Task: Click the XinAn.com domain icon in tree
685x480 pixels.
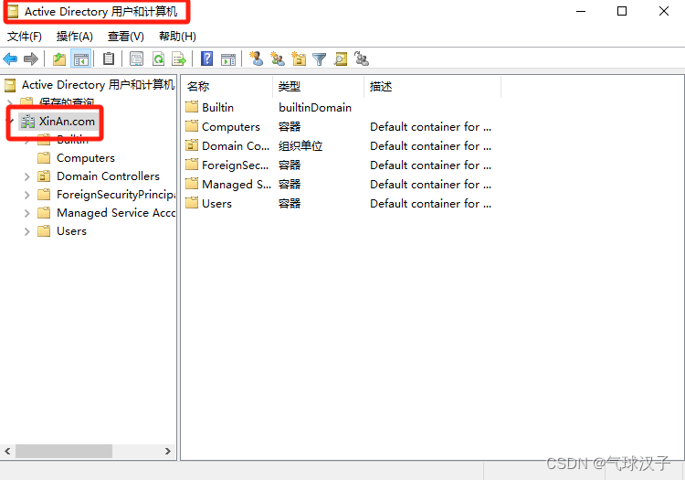Action: [x=28, y=121]
